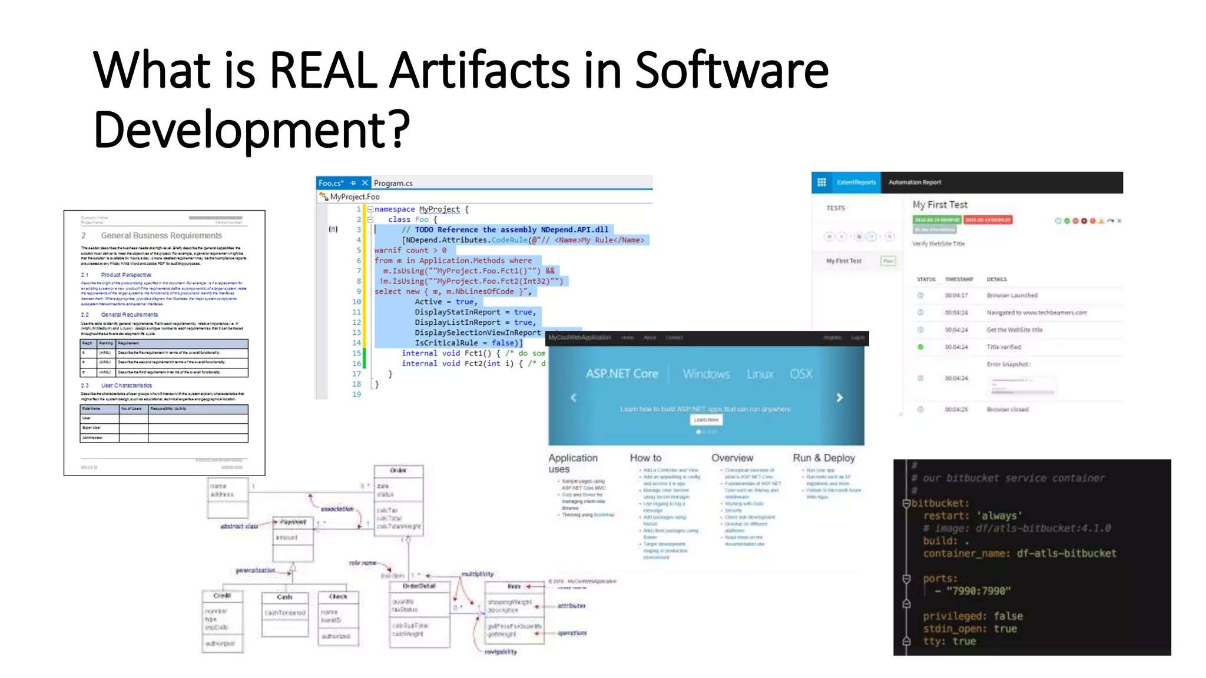Click the Learn More carousel button

706,420
